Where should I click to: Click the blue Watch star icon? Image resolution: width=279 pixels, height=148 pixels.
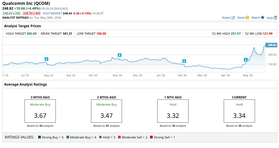point(263,17)
